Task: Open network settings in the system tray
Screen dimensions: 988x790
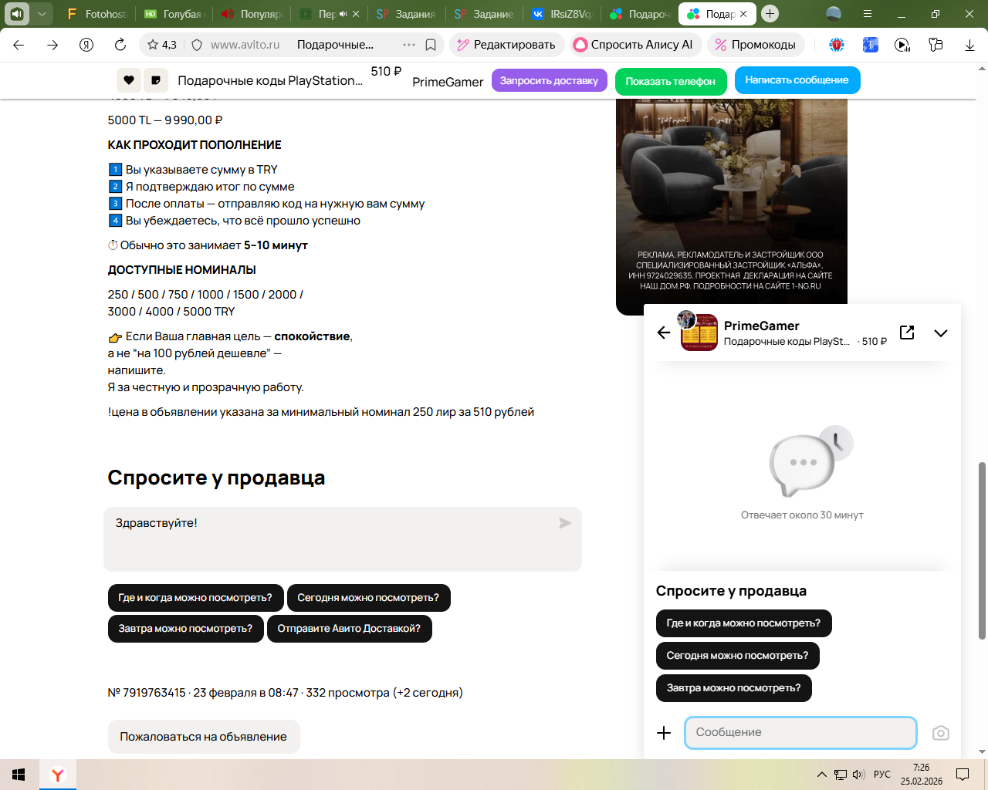Action: coord(841,775)
